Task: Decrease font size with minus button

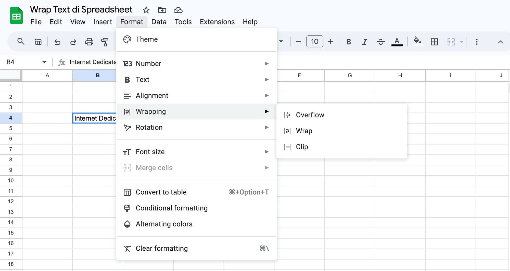Action: pyautogui.click(x=298, y=41)
